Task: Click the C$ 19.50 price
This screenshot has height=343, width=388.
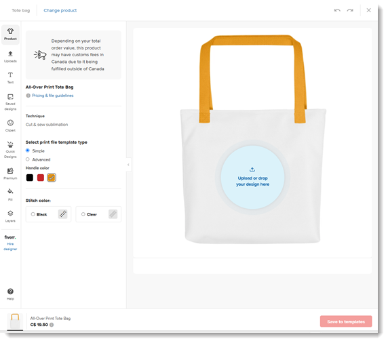Action: pyautogui.click(x=39, y=325)
